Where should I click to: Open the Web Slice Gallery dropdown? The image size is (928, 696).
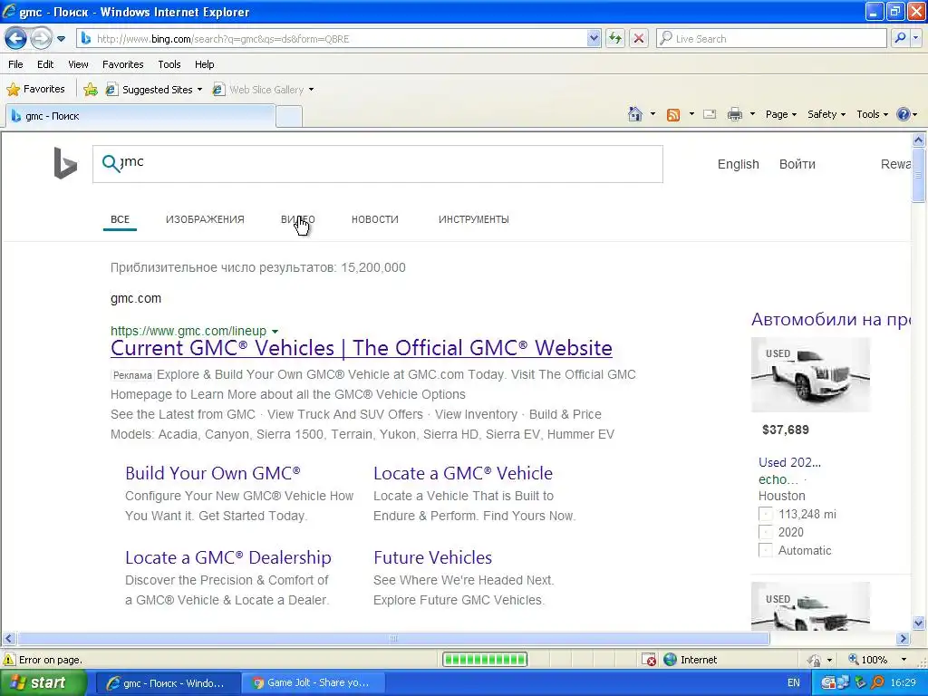coord(264,90)
